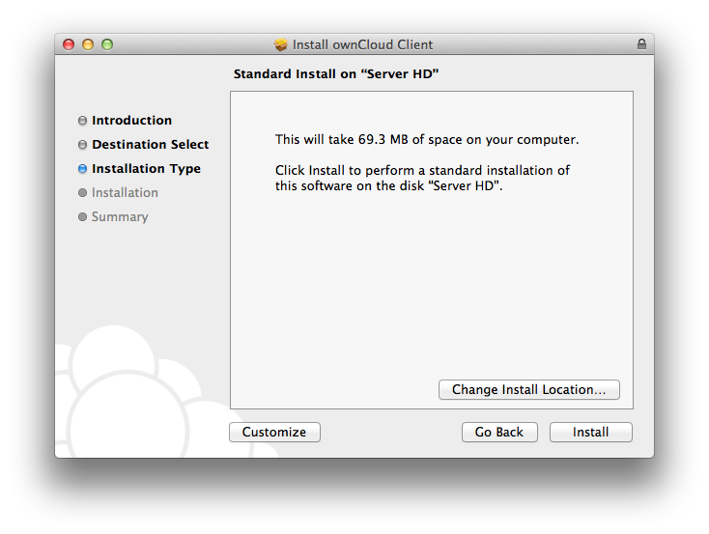Image resolution: width=709 pixels, height=534 pixels.
Task: Click the heading Standard Install on “Server HD”
Action: 336,73
